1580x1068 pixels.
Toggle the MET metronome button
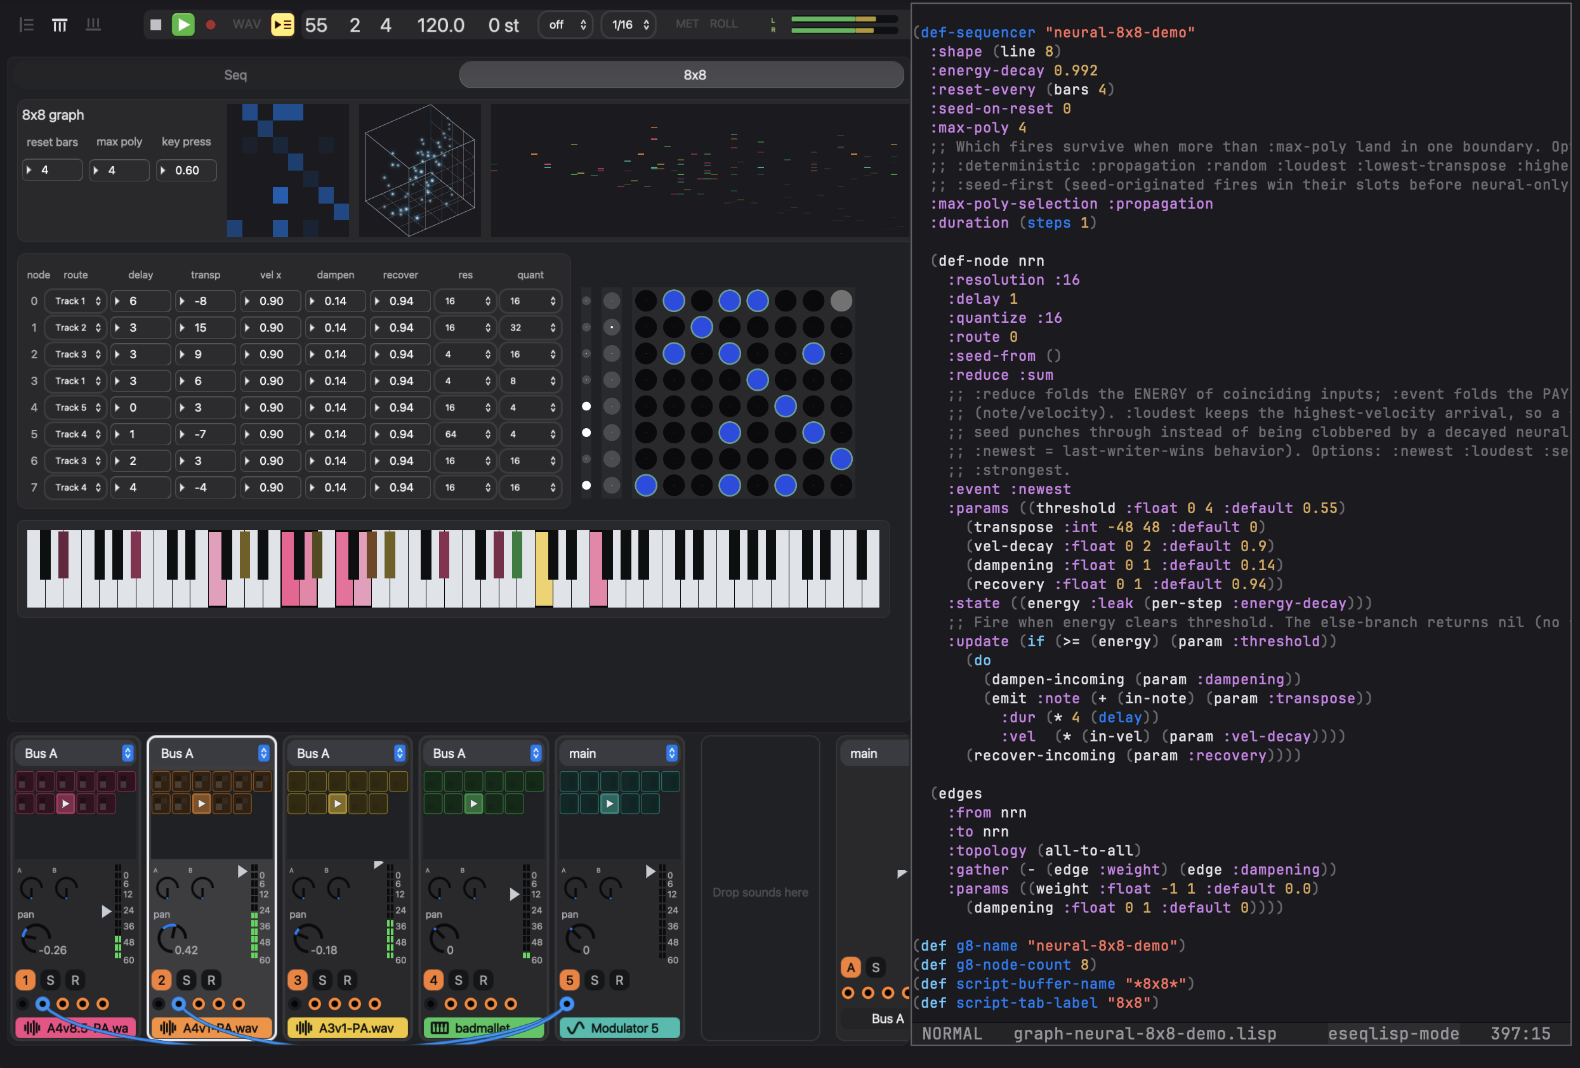click(x=687, y=23)
